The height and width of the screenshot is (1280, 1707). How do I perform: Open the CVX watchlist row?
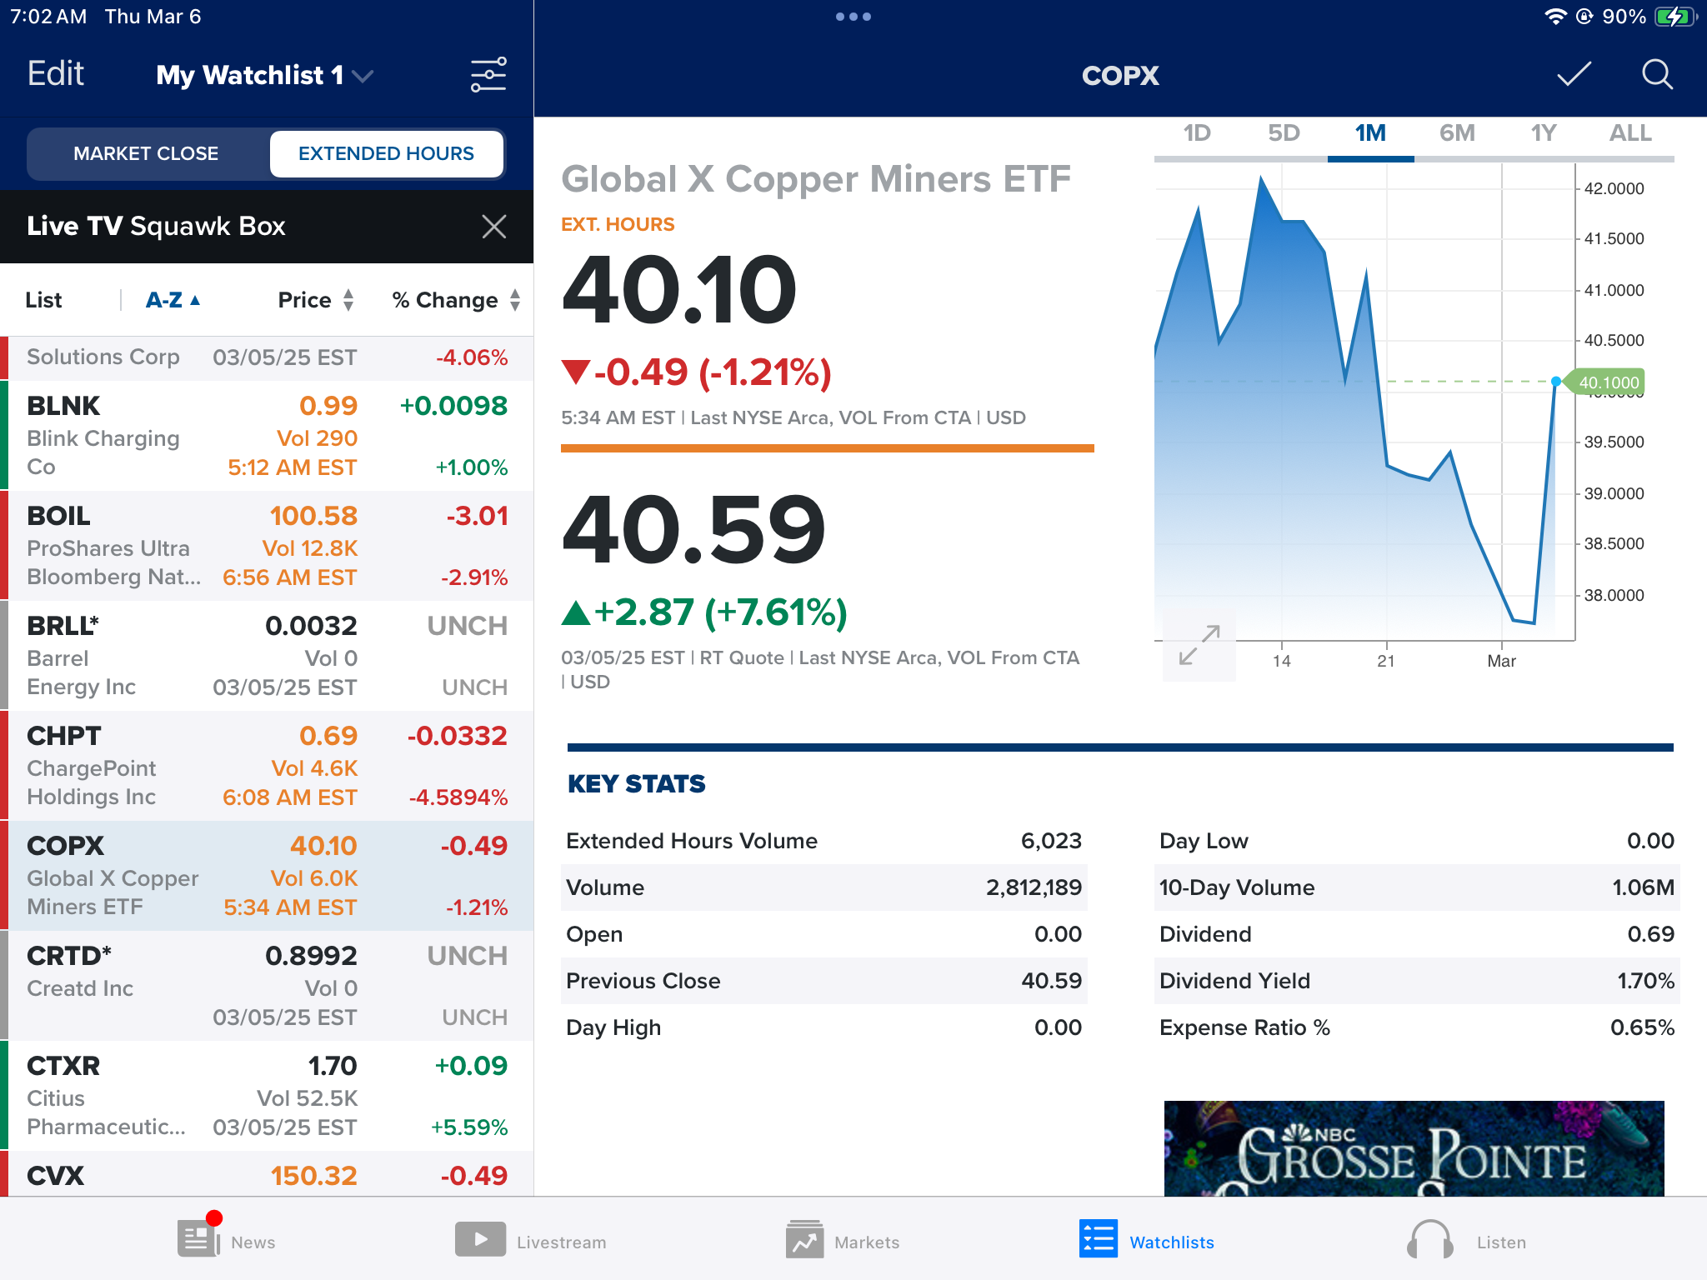click(x=267, y=1174)
